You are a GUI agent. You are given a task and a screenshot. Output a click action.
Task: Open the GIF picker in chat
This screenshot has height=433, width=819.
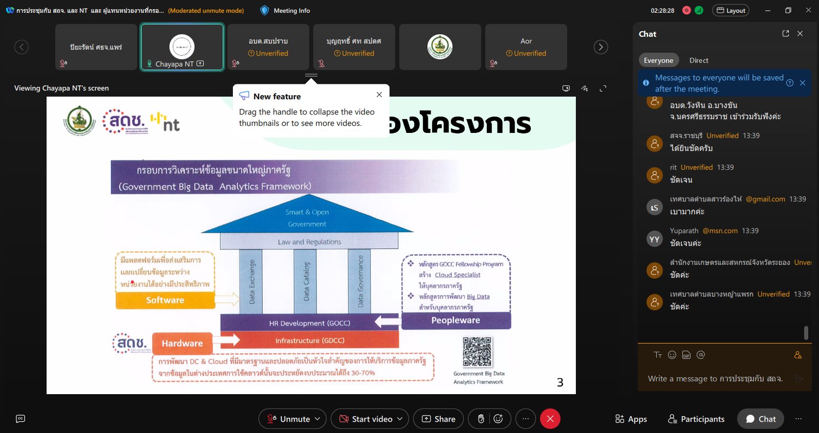point(686,355)
